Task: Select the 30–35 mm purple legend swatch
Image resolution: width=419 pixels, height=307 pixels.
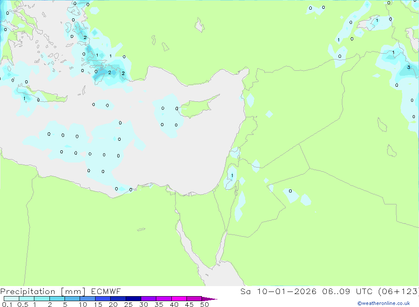Action: coord(149,299)
